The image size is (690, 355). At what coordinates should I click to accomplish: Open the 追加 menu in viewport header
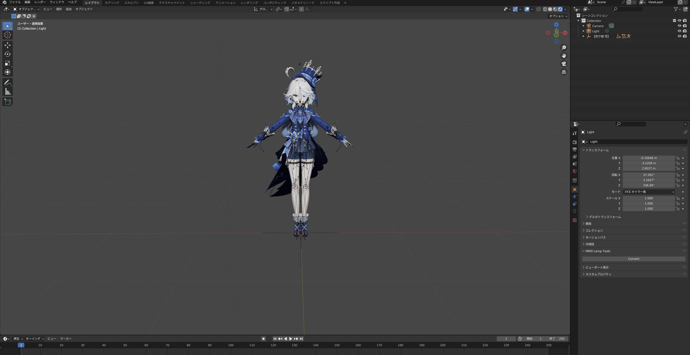69,9
